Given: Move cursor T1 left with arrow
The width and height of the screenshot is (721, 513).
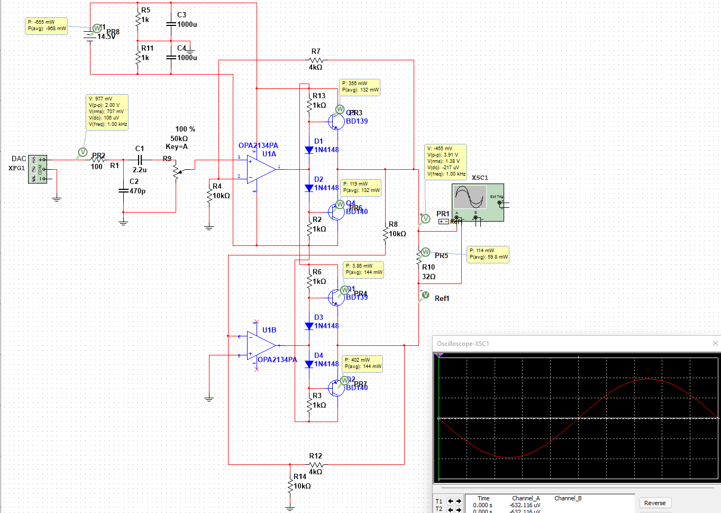Looking at the screenshot, I should [450, 501].
